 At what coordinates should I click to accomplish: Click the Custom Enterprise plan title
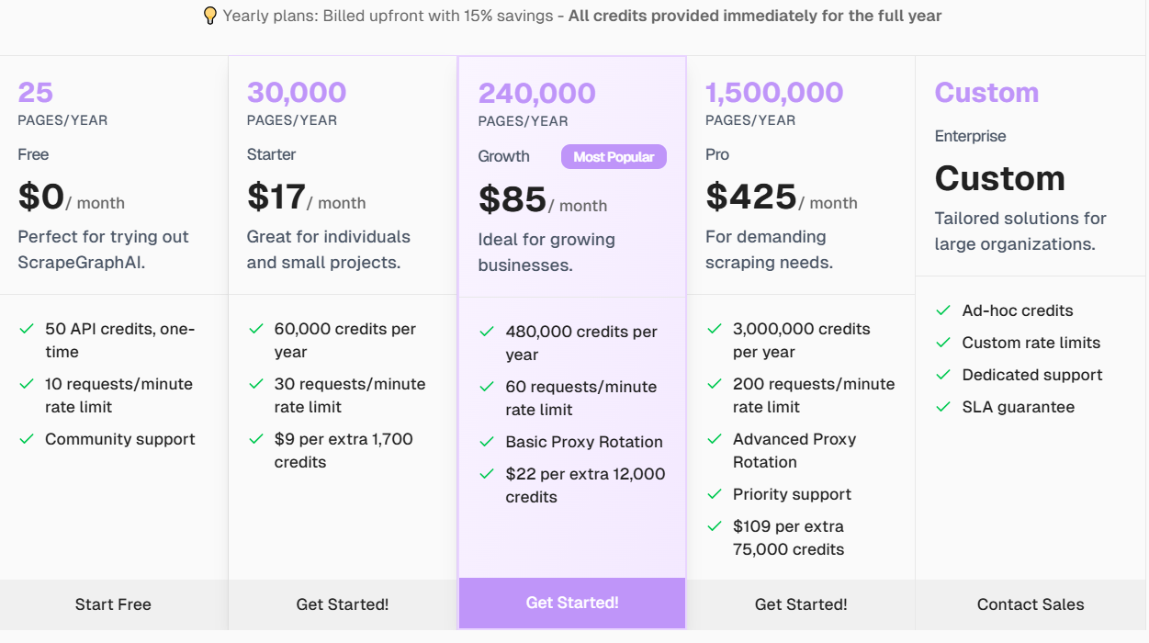pyautogui.click(x=986, y=93)
